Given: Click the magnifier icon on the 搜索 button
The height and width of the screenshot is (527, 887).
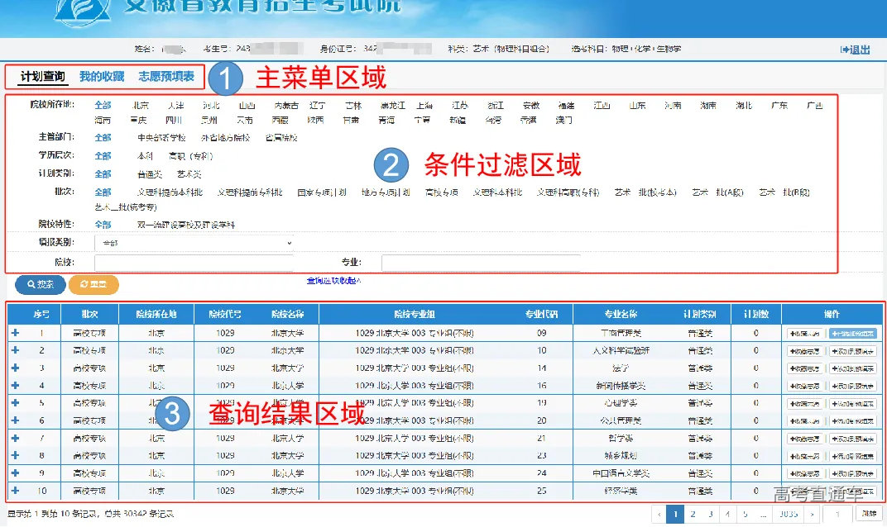Looking at the screenshot, I should point(33,285).
